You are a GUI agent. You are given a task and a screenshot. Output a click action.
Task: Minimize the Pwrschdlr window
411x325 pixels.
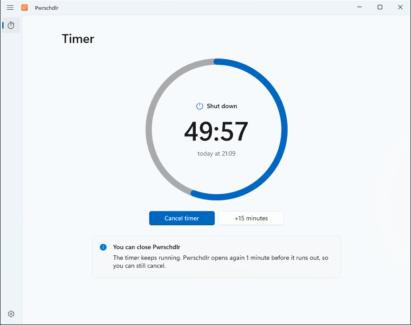[360, 8]
